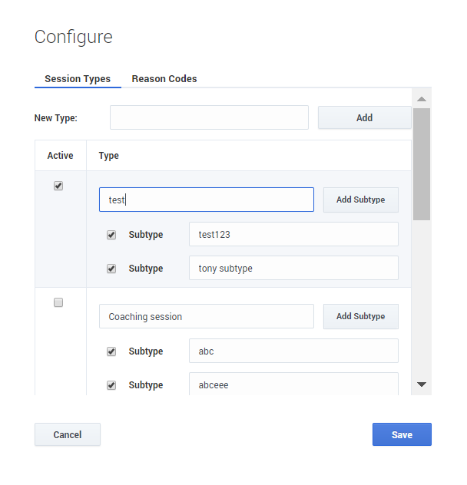467x485 pixels.
Task: Click the scrollbar down arrow
Action: click(422, 384)
